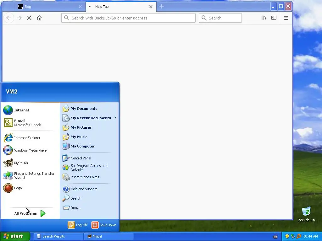Viewport: 322px width, 241px height.
Task: Open Files and Settings Transfer Wizard
Action: pyautogui.click(x=30, y=175)
